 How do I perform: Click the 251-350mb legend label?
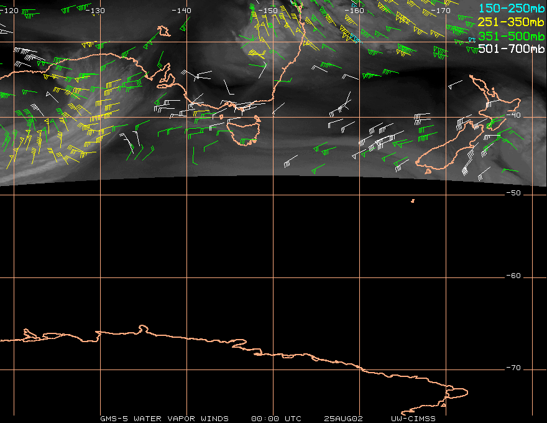[512, 22]
